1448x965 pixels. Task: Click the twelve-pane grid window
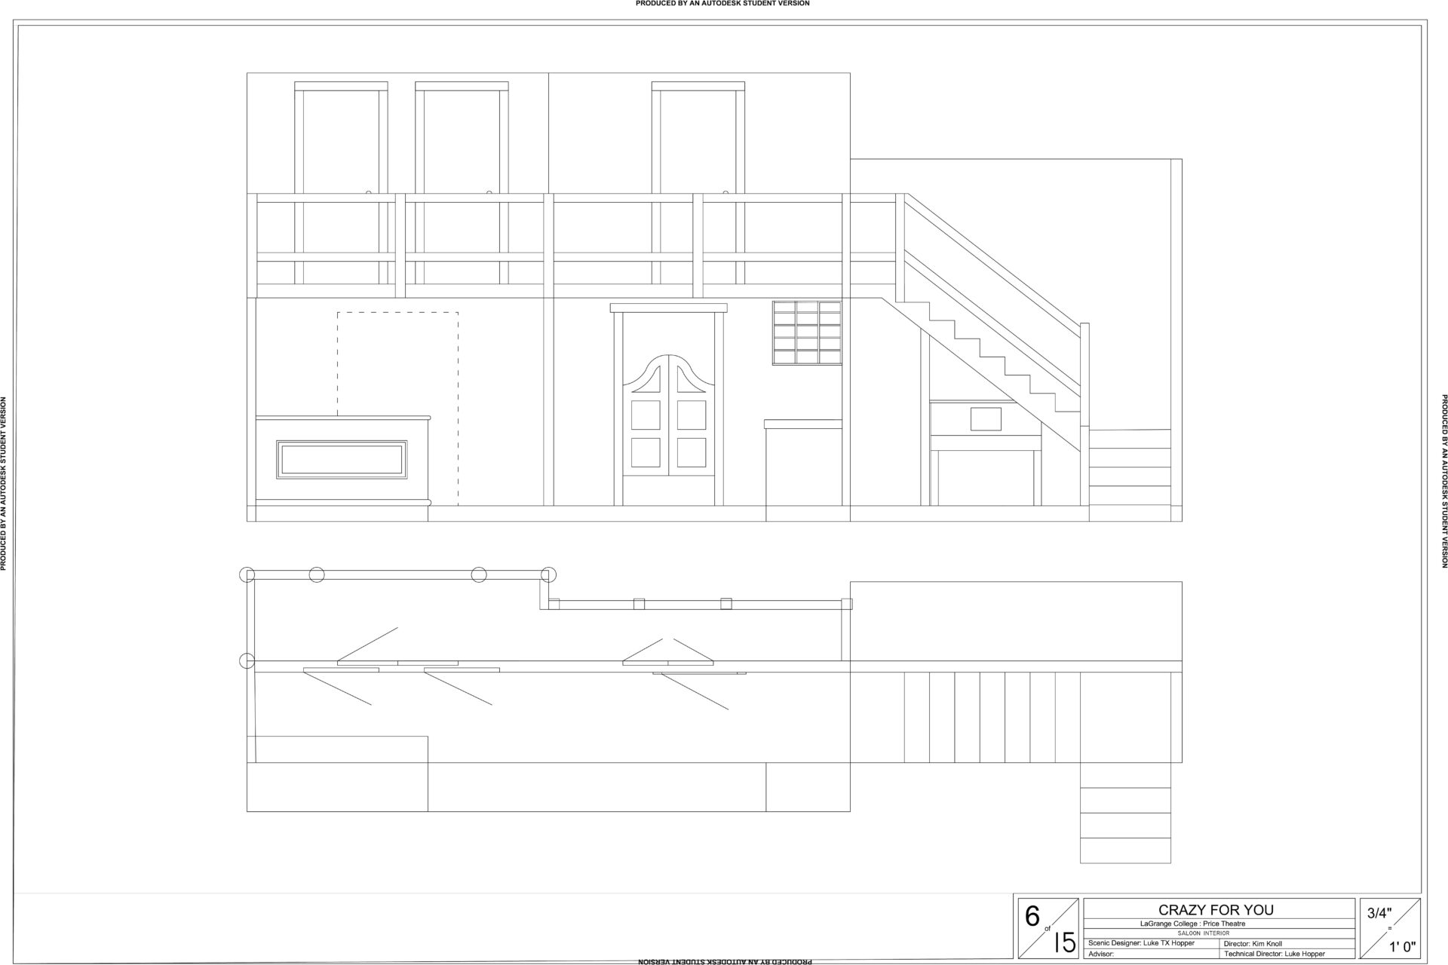coord(807,334)
